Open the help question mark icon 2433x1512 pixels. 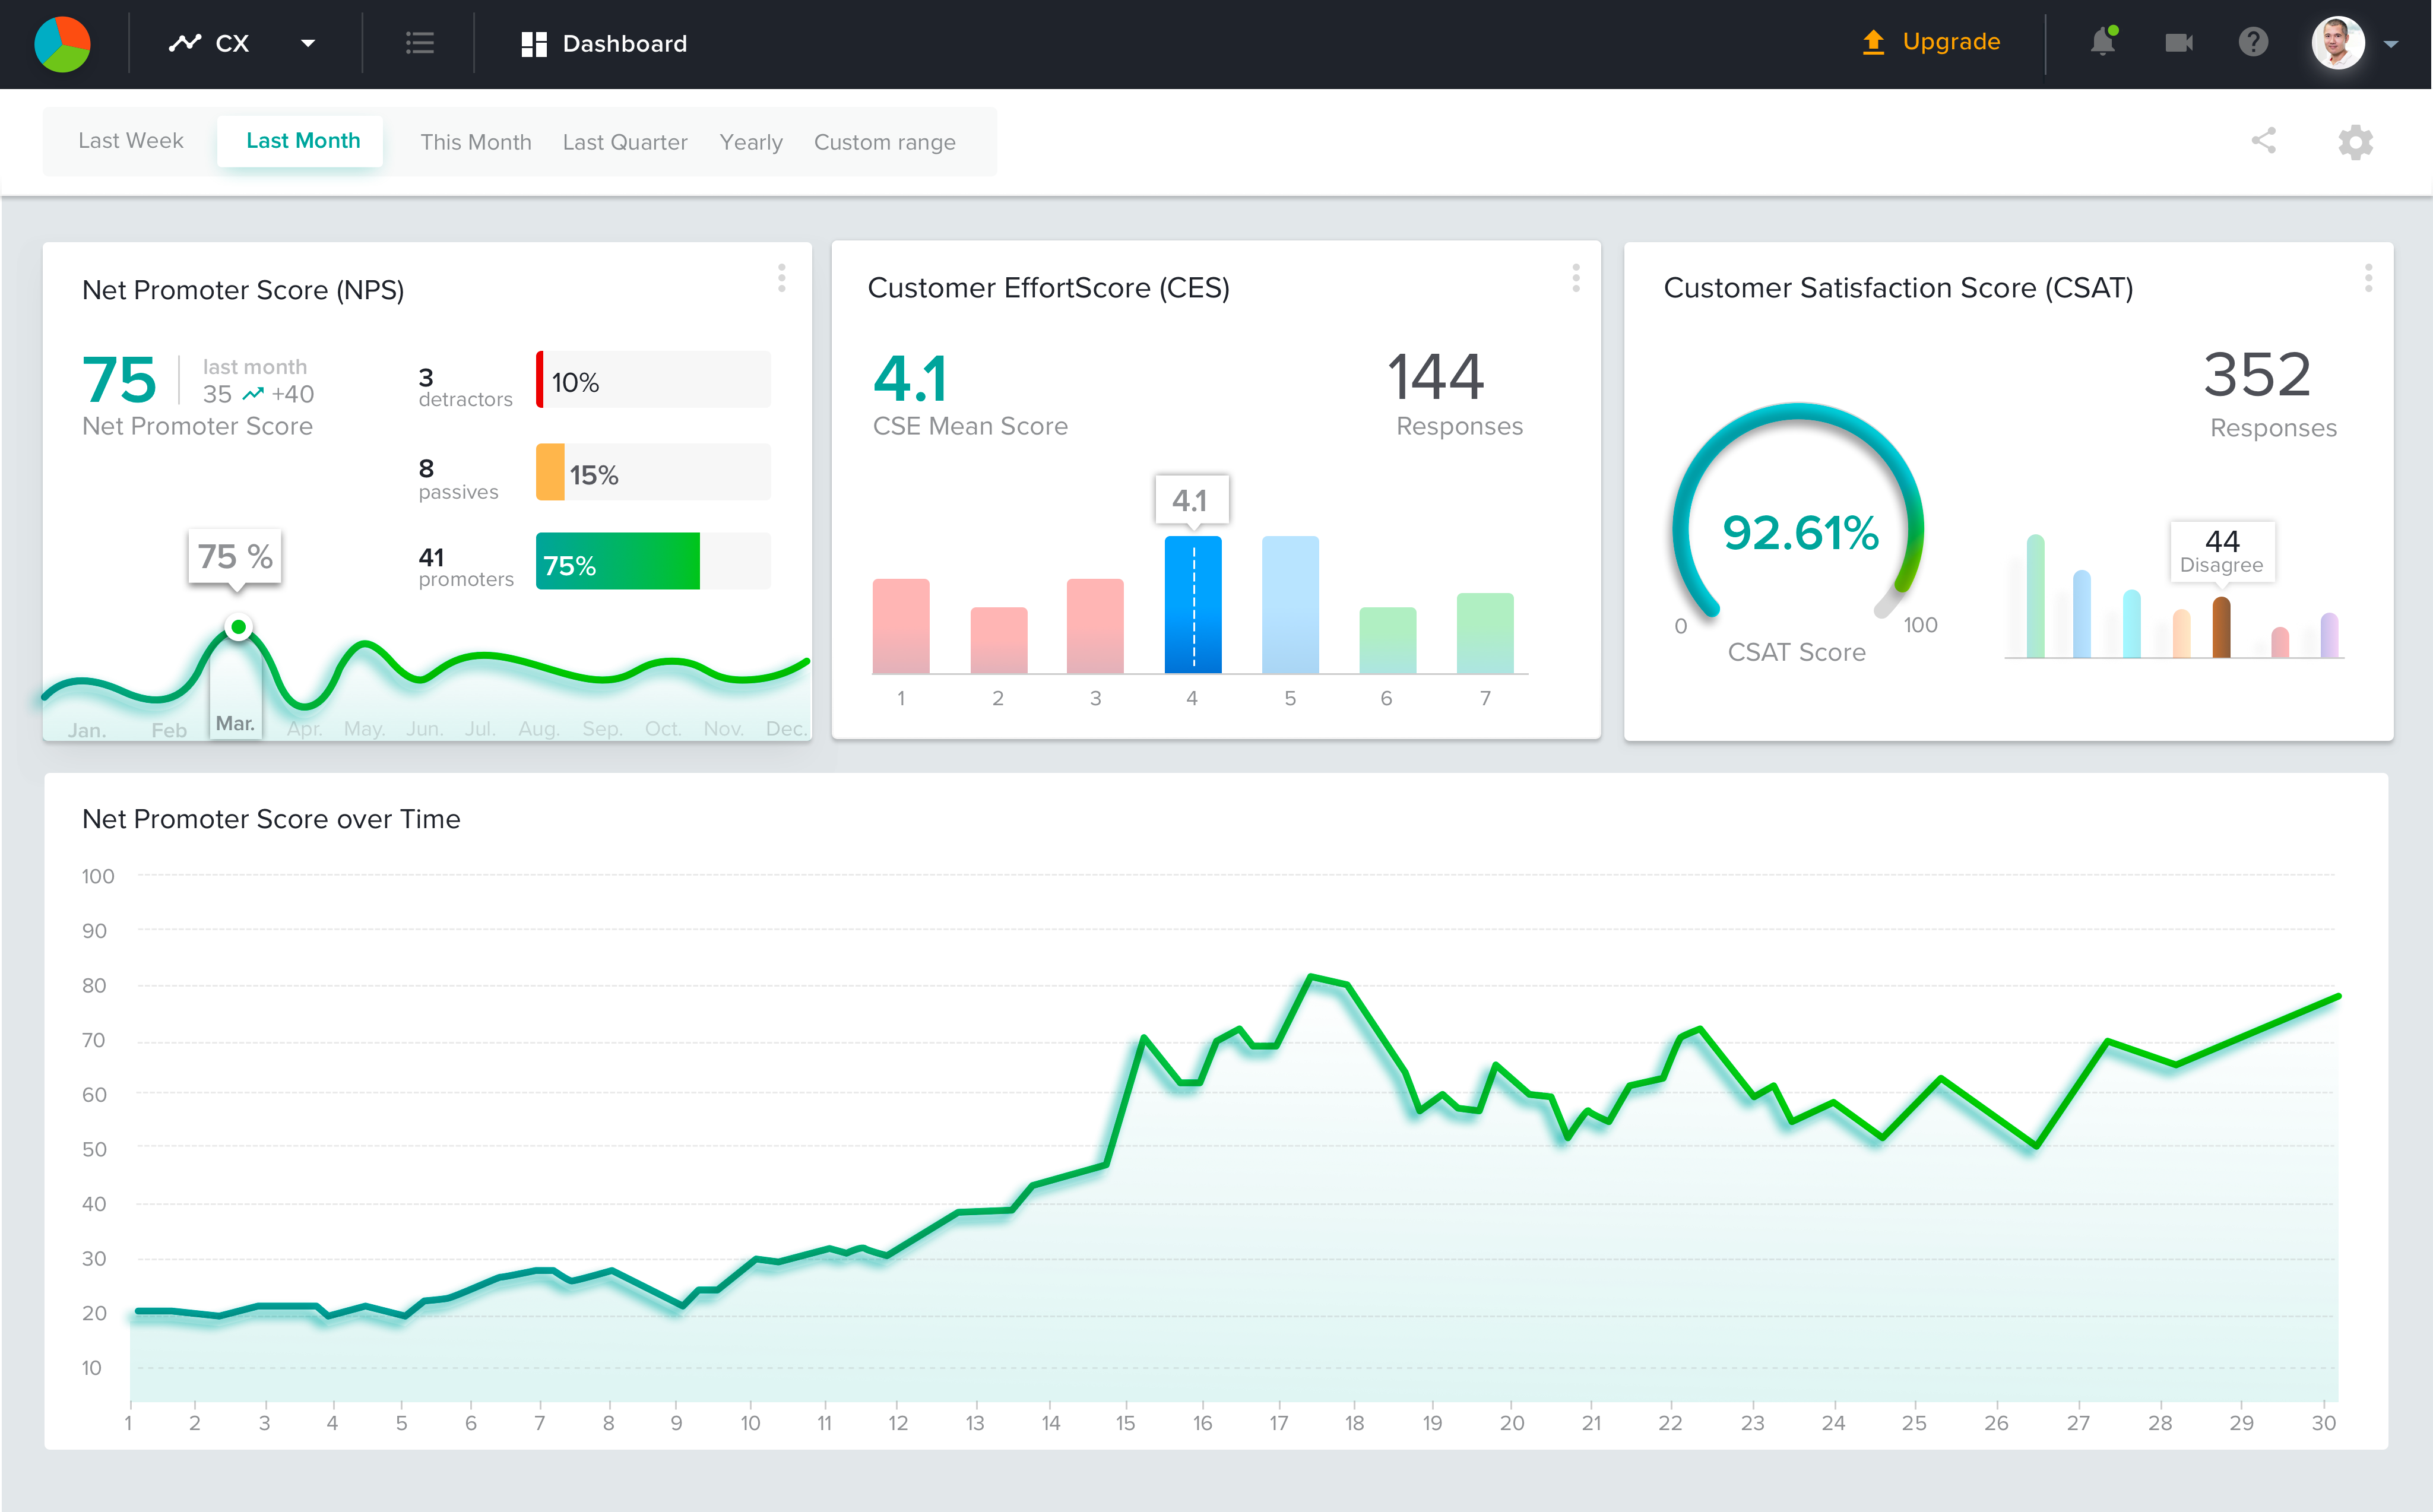pos(2253,43)
